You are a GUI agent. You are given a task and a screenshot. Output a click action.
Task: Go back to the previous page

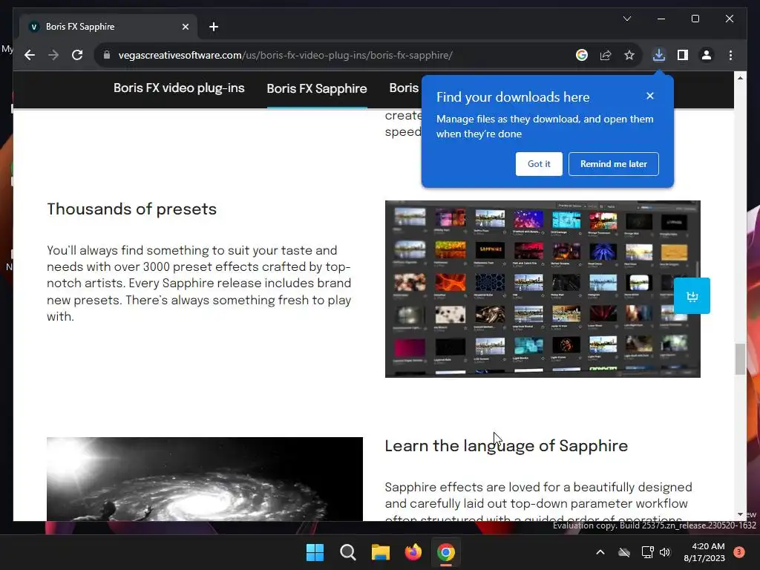point(30,55)
